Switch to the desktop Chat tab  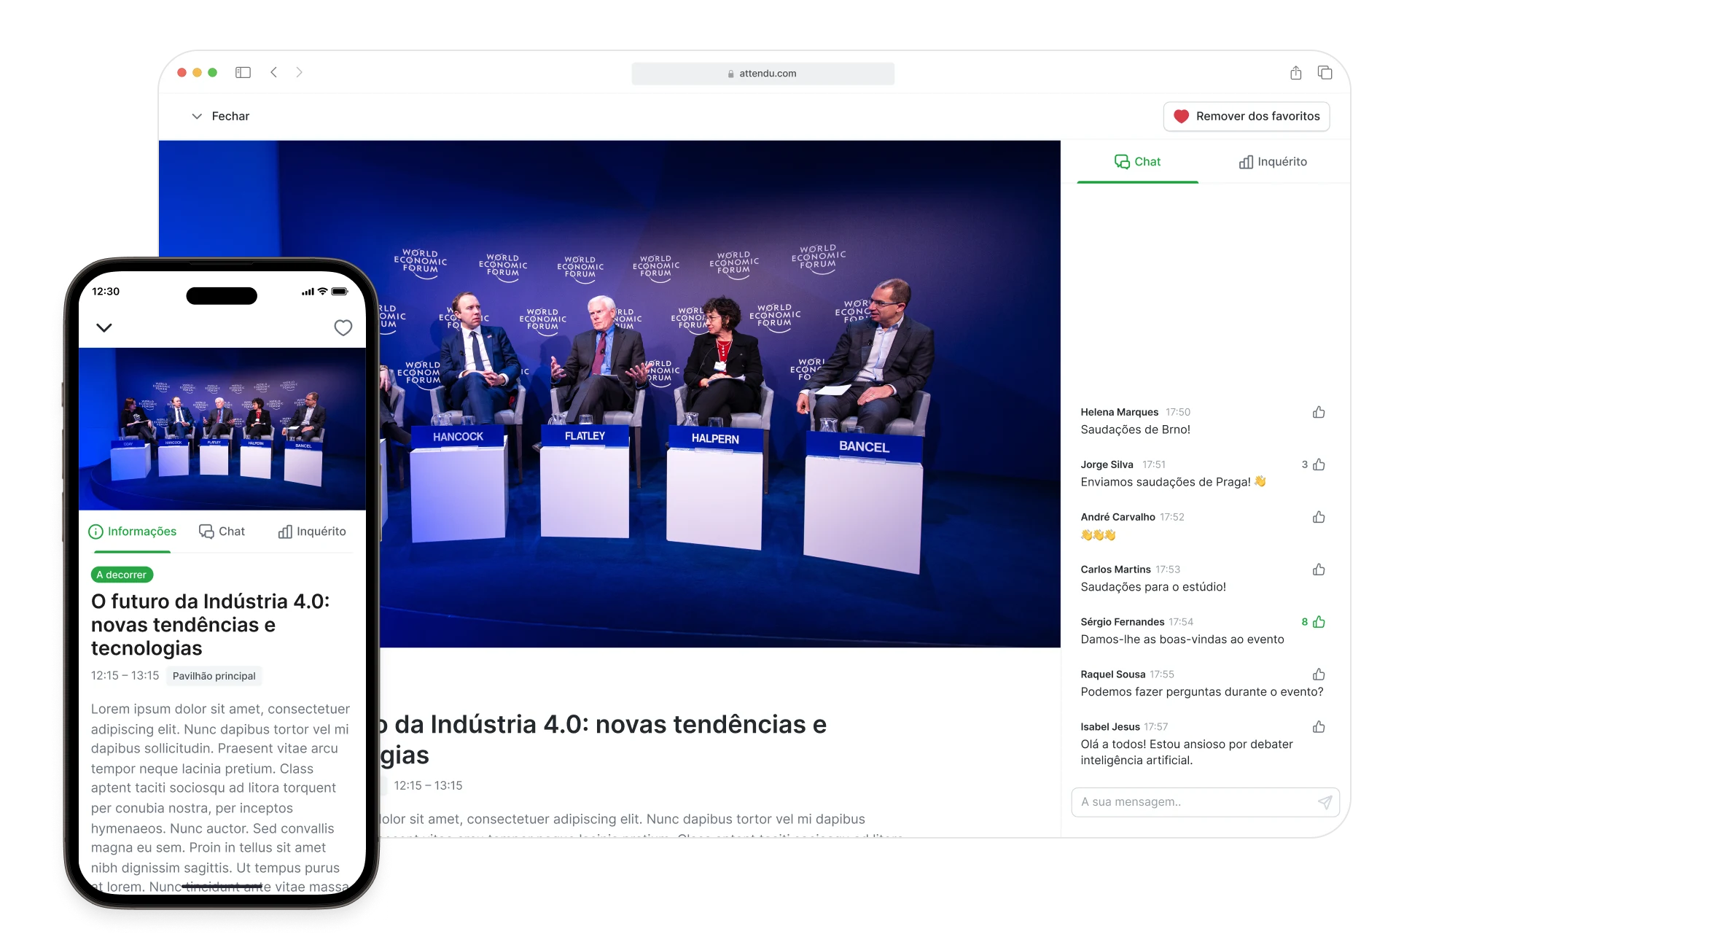click(x=1137, y=162)
